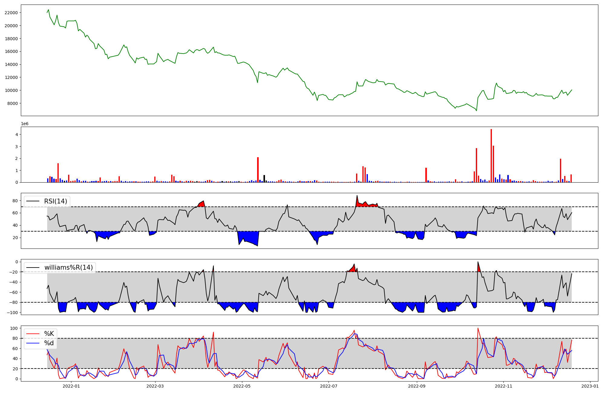This screenshot has width=605, height=393.
Task: Click the 2023-01 date label
Action: (590, 386)
